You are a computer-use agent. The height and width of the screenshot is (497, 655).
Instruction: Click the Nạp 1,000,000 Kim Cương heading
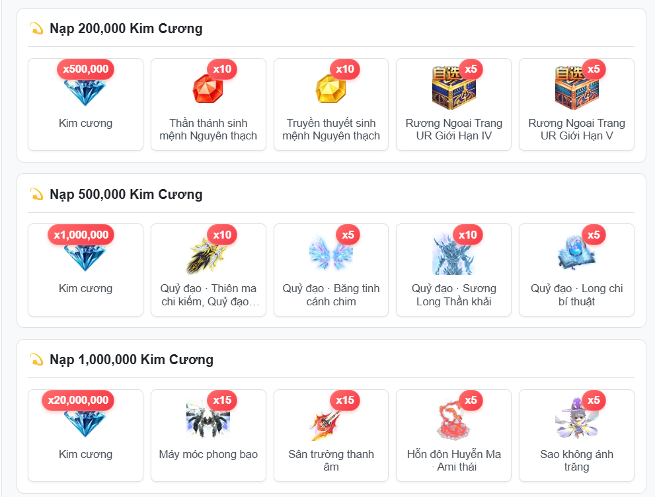(131, 360)
